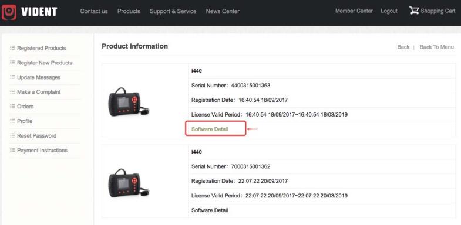Click the Product Information heading

coord(134,46)
